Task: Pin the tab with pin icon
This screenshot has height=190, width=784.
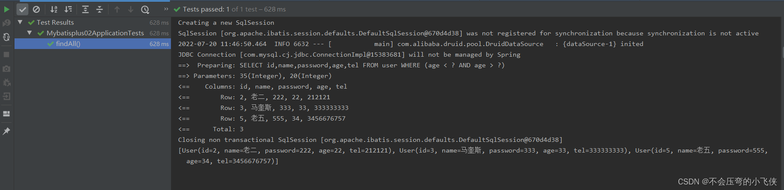Action: click(x=6, y=131)
